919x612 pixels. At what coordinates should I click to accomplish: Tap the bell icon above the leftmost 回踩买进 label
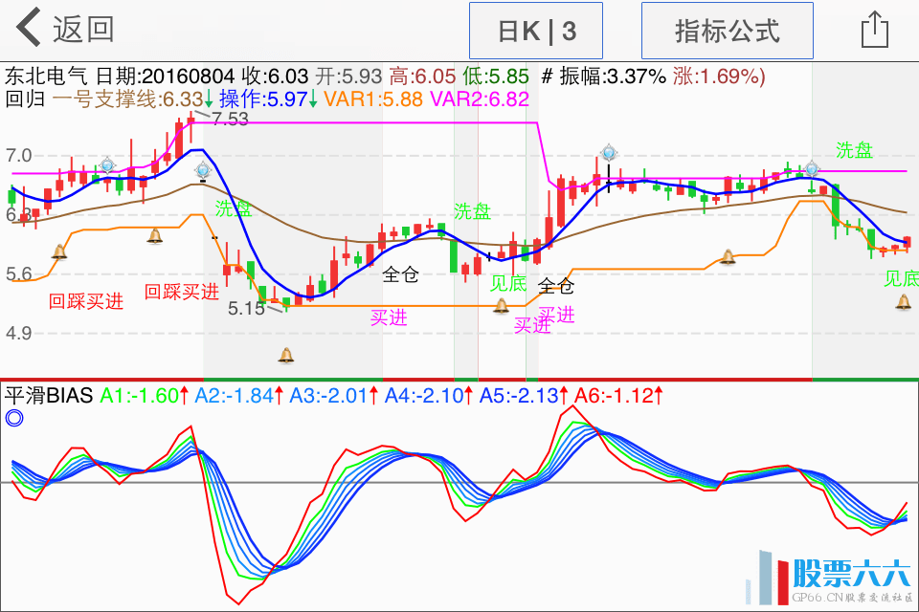pyautogui.click(x=59, y=252)
